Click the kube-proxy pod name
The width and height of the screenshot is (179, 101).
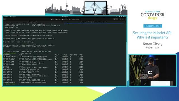[x=25, y=78]
